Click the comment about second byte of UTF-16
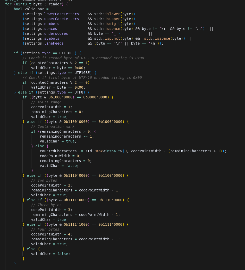 point(83,58)
